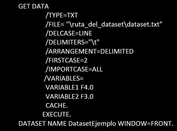This screenshot has height=131, width=177.
Task: Click the GET DATA command line
Action: [34, 7]
